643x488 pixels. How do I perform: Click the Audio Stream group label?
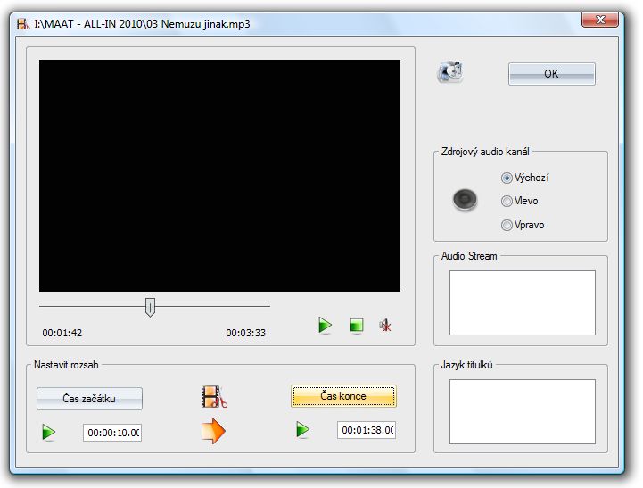pos(469,256)
